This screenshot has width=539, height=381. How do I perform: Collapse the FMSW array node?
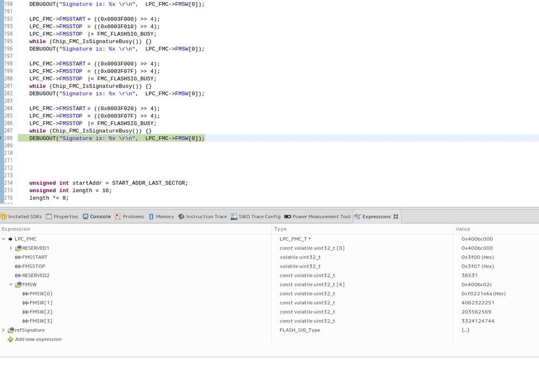(x=11, y=285)
